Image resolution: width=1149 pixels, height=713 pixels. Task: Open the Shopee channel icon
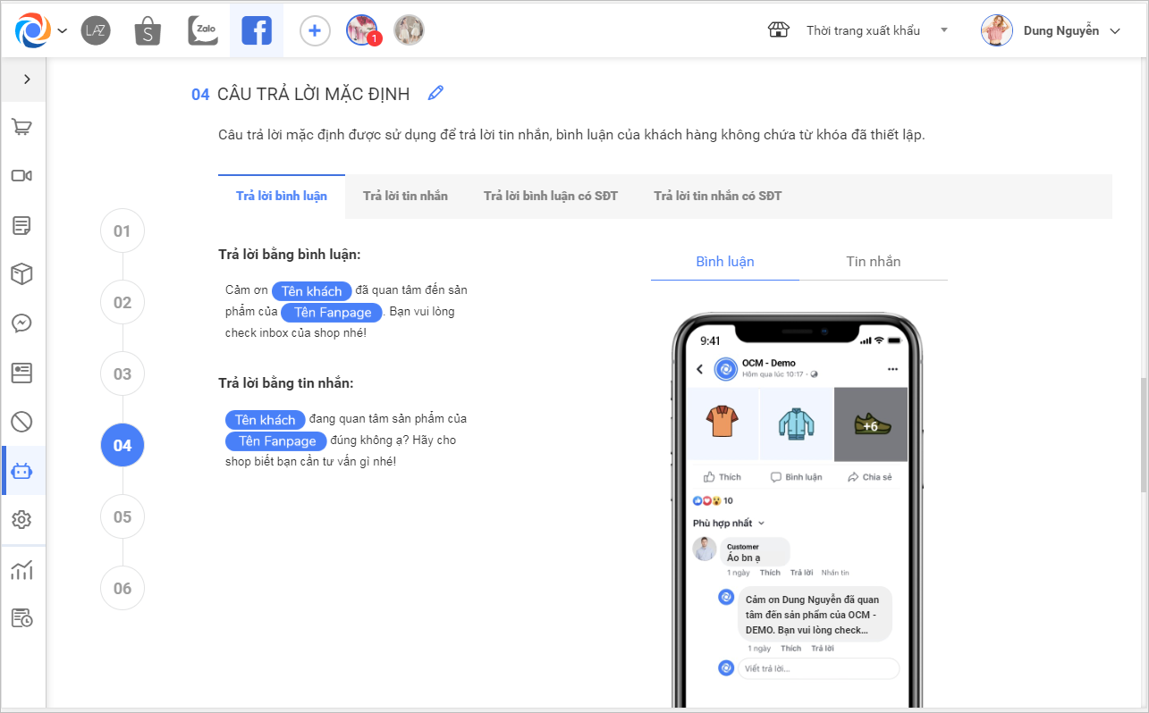(148, 30)
